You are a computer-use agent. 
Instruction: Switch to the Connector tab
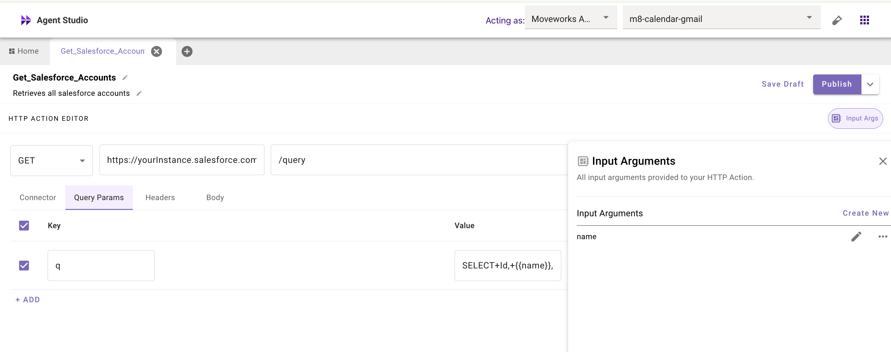[38, 197]
